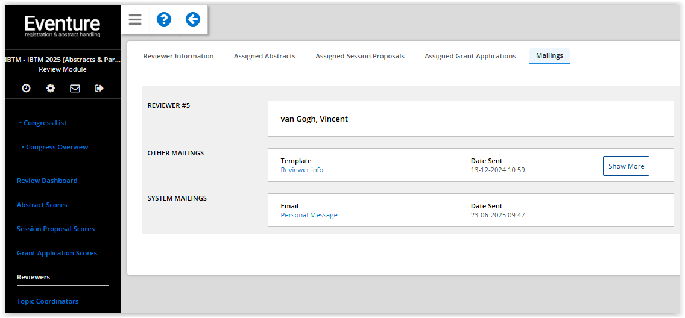Open settings gear icon in sidebar
685x318 pixels.
tap(51, 88)
